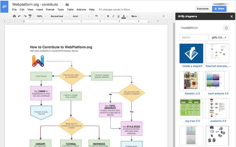This screenshot has width=236, height=147.
Task: Open the zoom 100% dropdown
Action: (41, 16)
